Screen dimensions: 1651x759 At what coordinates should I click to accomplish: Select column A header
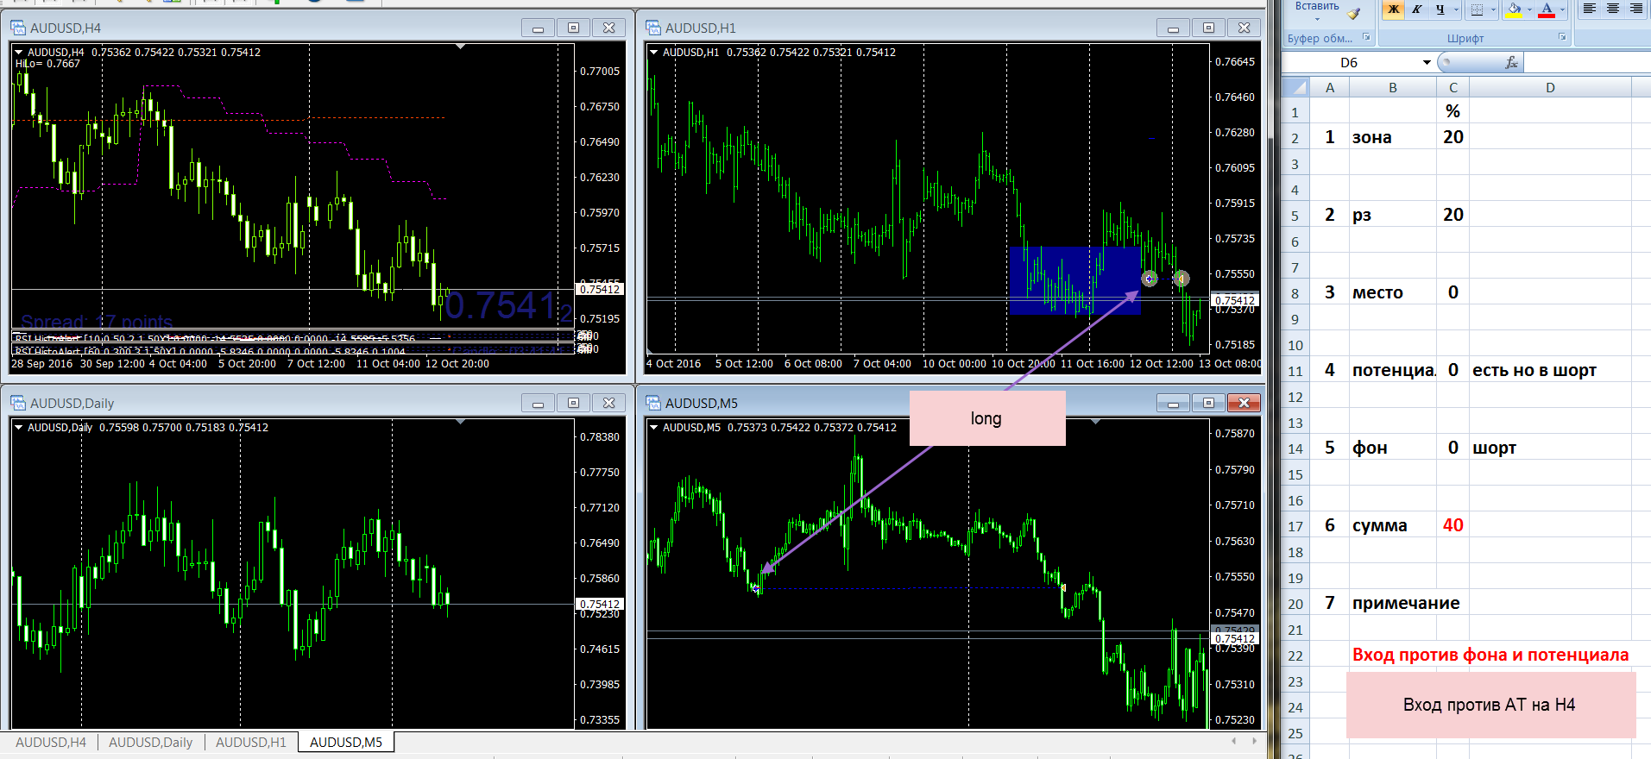coord(1330,87)
